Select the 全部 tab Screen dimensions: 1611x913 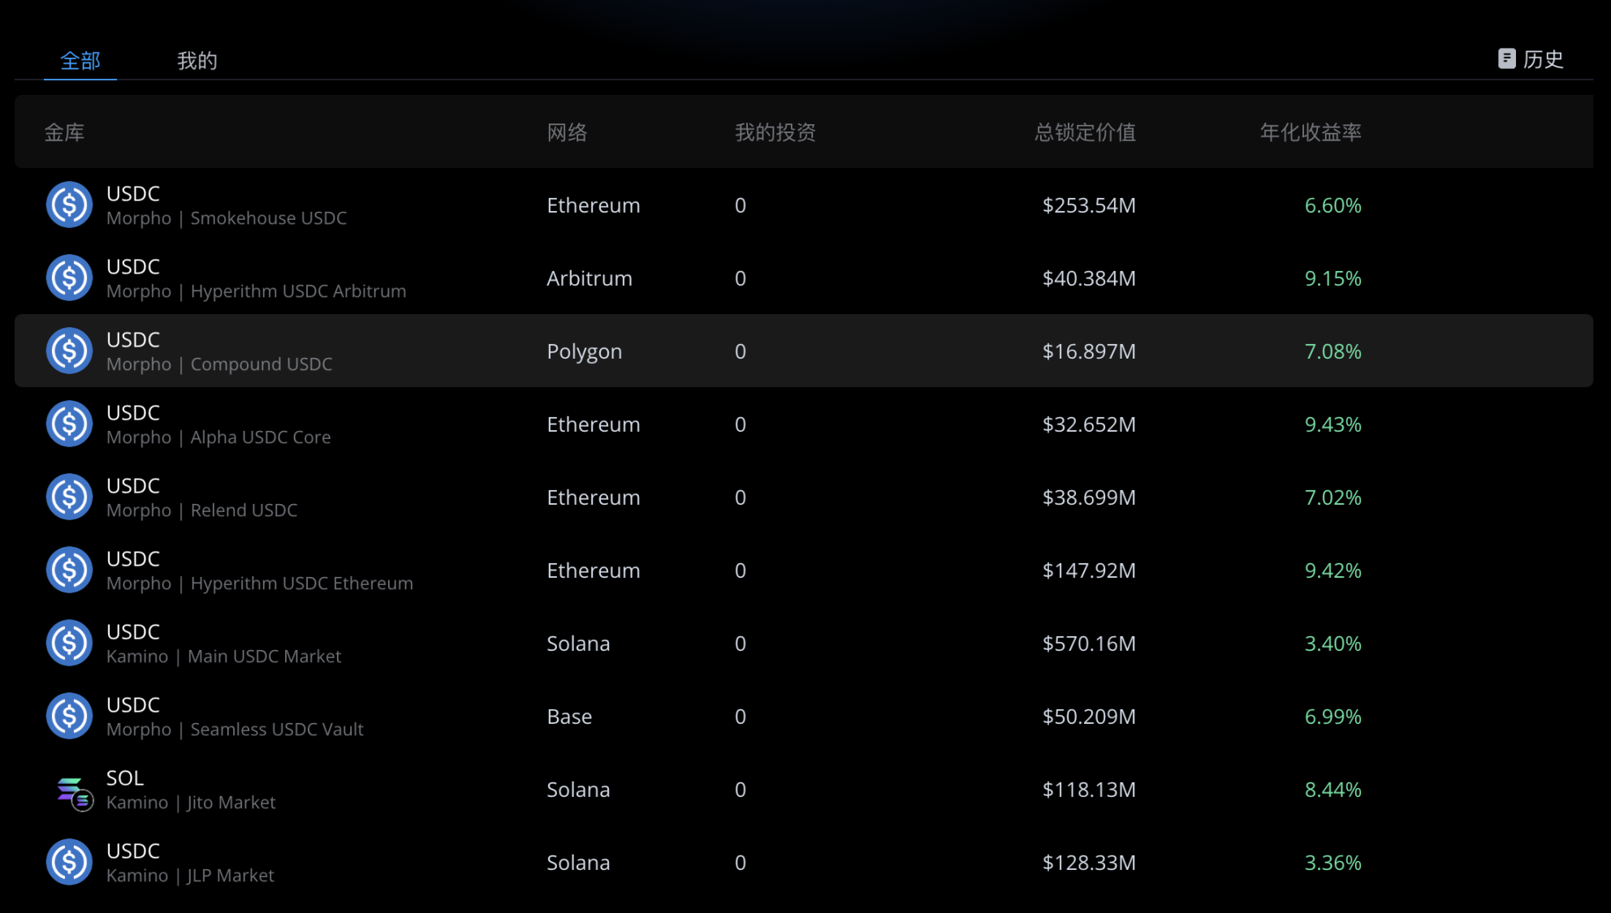pos(80,61)
